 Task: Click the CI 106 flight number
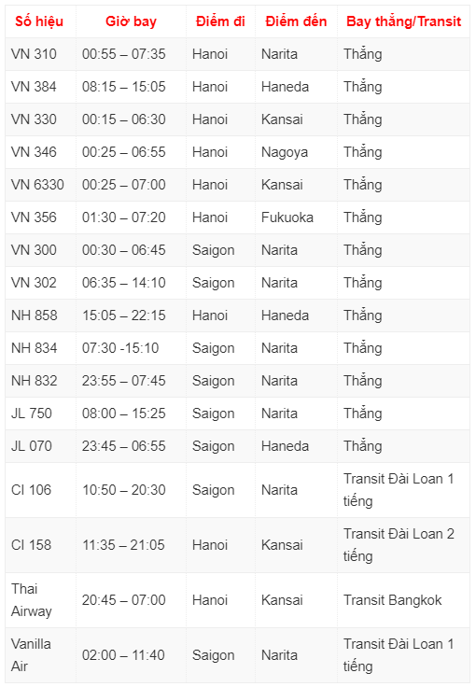tap(31, 490)
